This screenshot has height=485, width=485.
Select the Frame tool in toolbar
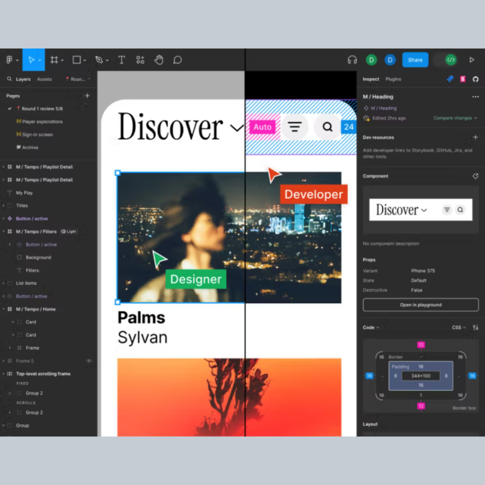click(x=54, y=60)
